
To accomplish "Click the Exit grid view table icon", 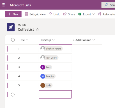I will click(x=26, y=14).
